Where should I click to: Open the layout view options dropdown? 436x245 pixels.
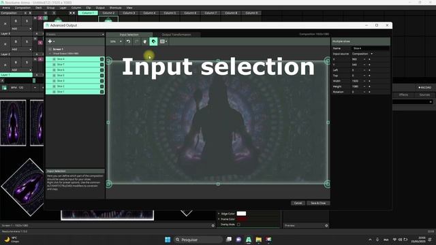(163, 42)
